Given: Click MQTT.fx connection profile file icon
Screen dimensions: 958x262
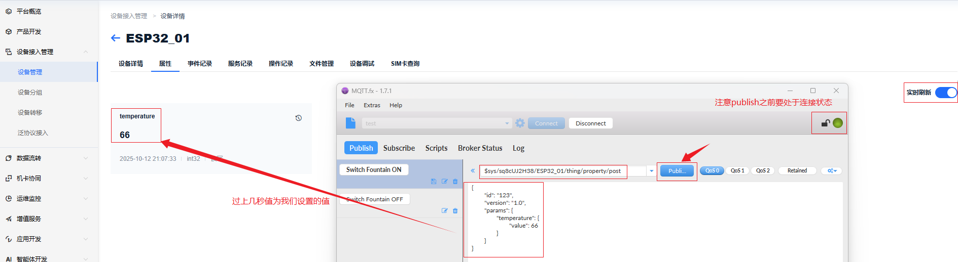Looking at the screenshot, I should (350, 123).
